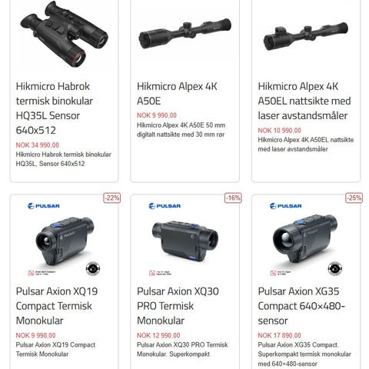Open the Hikmicro Alpex 4K A50E scope image
Image resolution: width=369 pixels, height=369 pixels.
coord(184,33)
